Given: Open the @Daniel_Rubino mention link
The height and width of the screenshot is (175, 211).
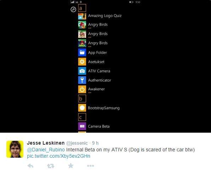Looking at the screenshot, I should pos(46,150).
